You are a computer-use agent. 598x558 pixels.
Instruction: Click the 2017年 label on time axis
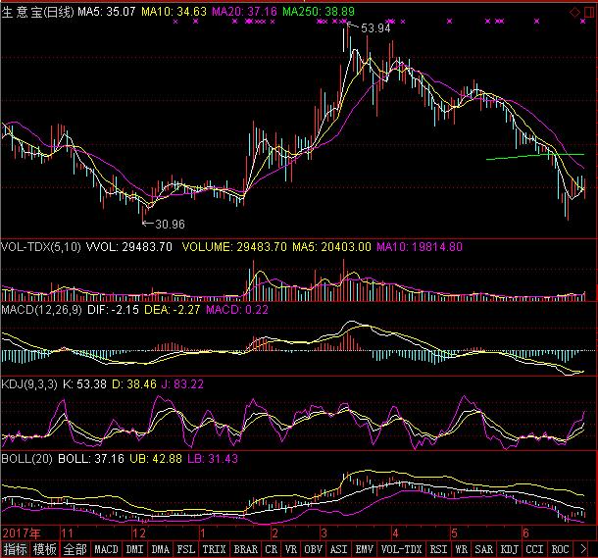pyautogui.click(x=22, y=533)
